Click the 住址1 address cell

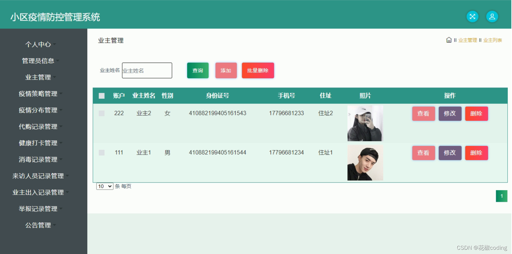pyautogui.click(x=325, y=152)
